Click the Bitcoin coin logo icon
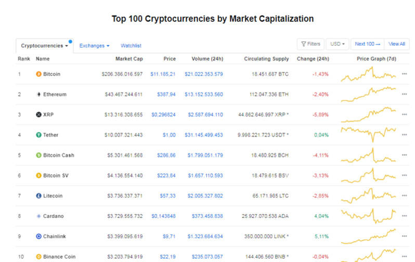Screen dimensions: 415x262 [x=38, y=74]
